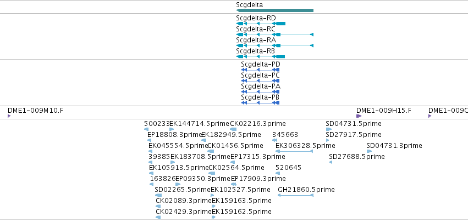
Task: Click the EK306328.5prime spliced EST
Action: coord(294,151)
